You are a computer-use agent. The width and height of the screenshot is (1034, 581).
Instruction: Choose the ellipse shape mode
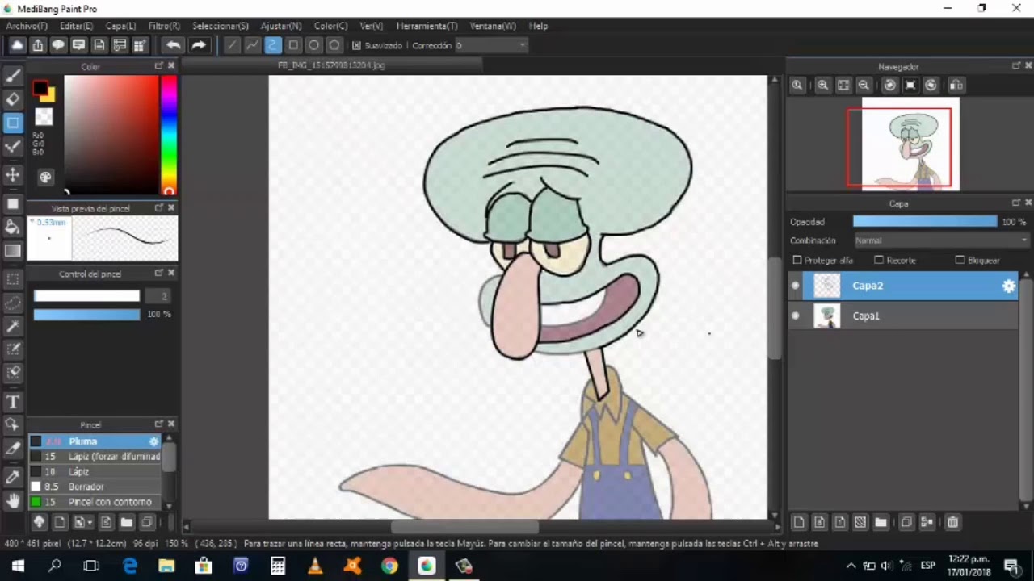click(313, 45)
